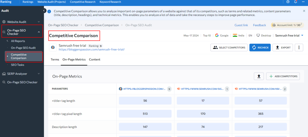Open the Keyword Research menu
This screenshot has height=137, width=308.
point(110,2)
